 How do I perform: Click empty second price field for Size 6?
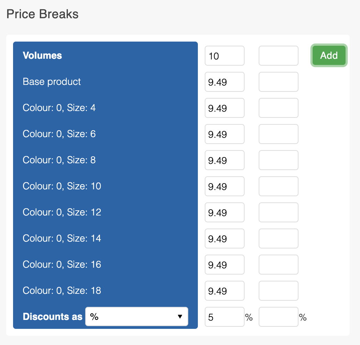point(278,134)
